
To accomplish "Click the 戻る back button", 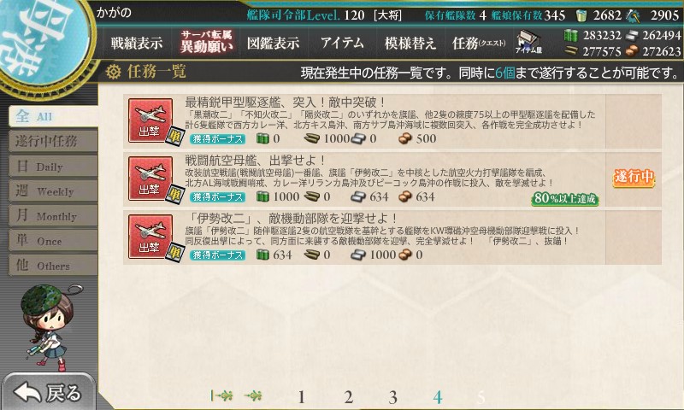I will coord(48,393).
